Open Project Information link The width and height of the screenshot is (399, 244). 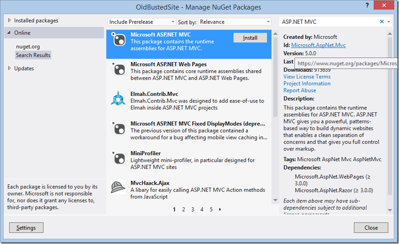pos(307,84)
